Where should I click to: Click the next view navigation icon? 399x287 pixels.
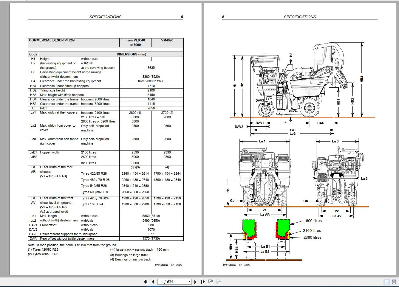tap(219, 282)
